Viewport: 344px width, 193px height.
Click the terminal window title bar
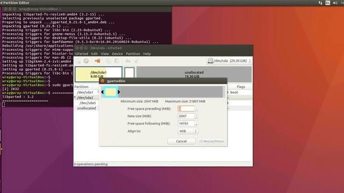pos(87,9)
